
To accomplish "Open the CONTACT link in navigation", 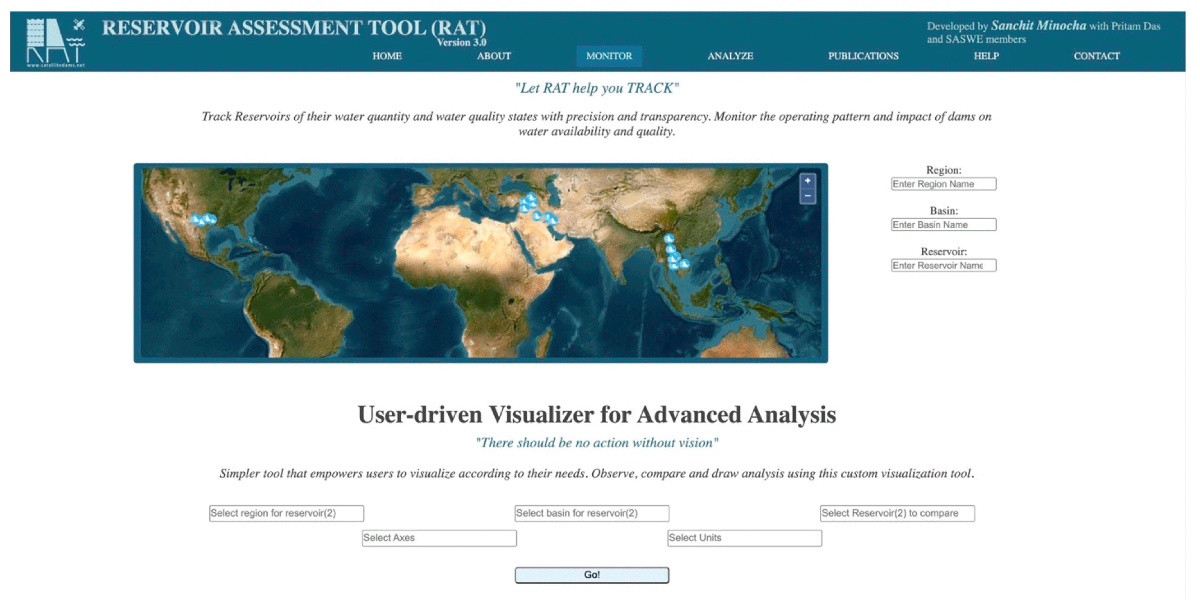I will pos(1096,56).
